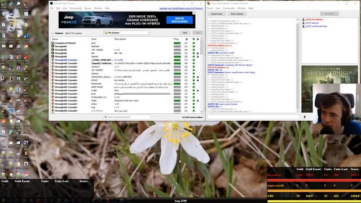Open the Edit menu in GameRanger
This screenshot has height=203, width=361.
pos(58,8)
